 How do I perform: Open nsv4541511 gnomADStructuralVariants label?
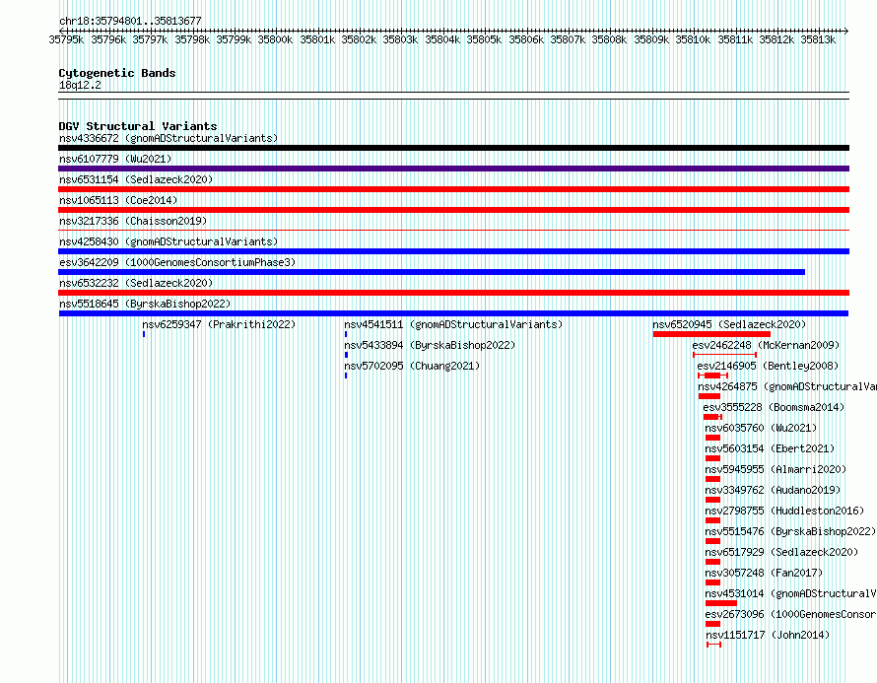coord(453,324)
